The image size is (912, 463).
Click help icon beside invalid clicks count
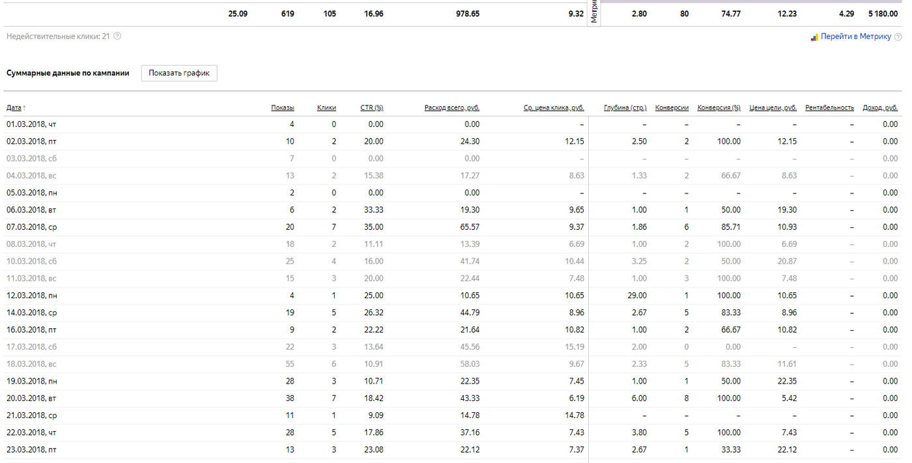tap(117, 36)
